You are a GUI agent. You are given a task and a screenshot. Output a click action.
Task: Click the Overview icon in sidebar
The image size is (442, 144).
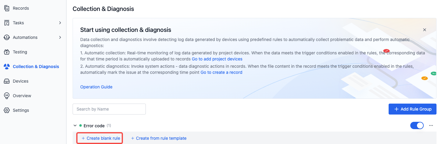[x=7, y=96]
